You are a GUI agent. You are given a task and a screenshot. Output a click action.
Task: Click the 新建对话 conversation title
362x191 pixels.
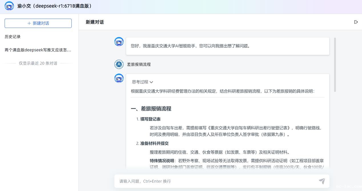[x=95, y=22]
